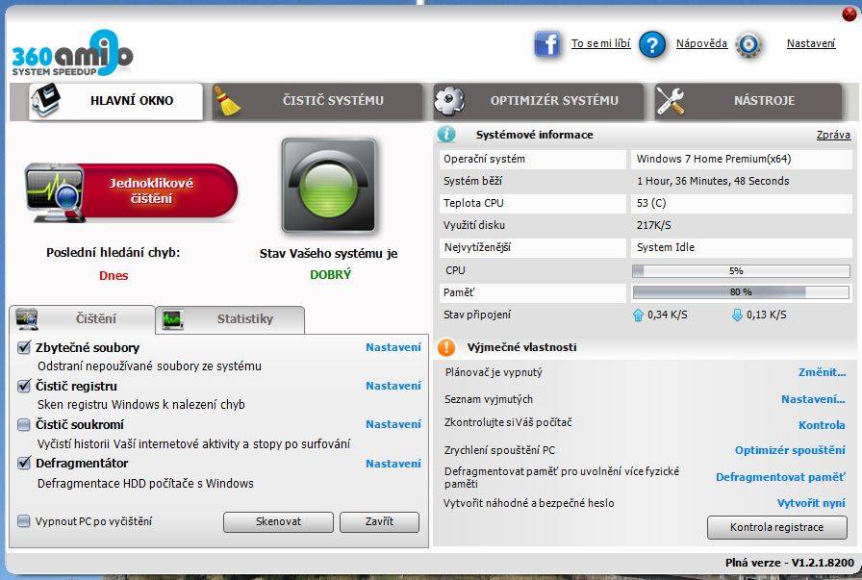This screenshot has width=862, height=580.
Task: Uncheck Defragmentátor checkbox
Action: pyautogui.click(x=24, y=463)
